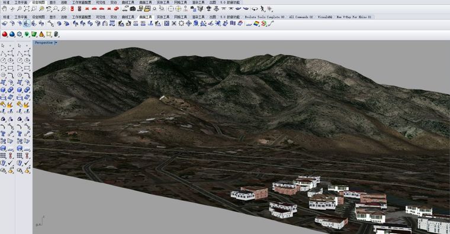Click the black camera icon in top toolbar

coord(133,9)
